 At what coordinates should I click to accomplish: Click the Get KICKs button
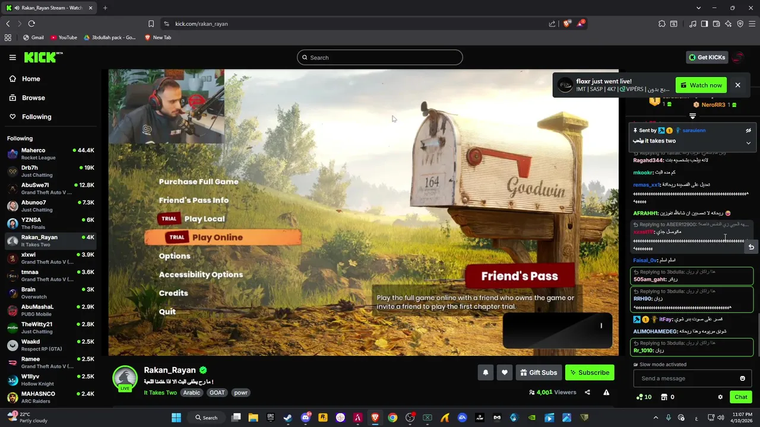[707, 58]
